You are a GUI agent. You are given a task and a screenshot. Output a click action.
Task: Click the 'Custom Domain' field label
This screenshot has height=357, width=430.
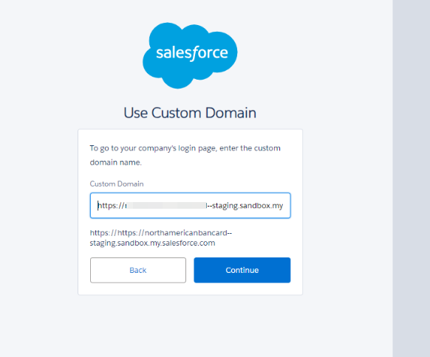pos(117,184)
